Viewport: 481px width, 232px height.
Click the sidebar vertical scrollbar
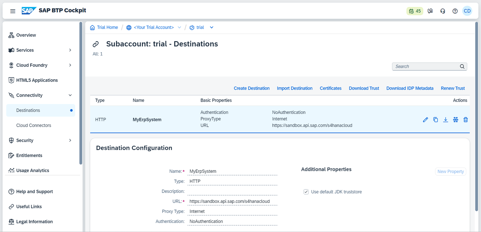click(81, 93)
